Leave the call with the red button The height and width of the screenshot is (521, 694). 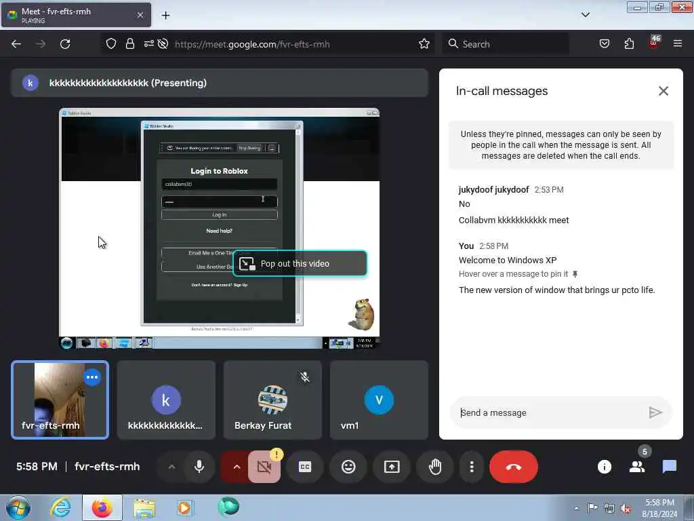[x=514, y=467]
